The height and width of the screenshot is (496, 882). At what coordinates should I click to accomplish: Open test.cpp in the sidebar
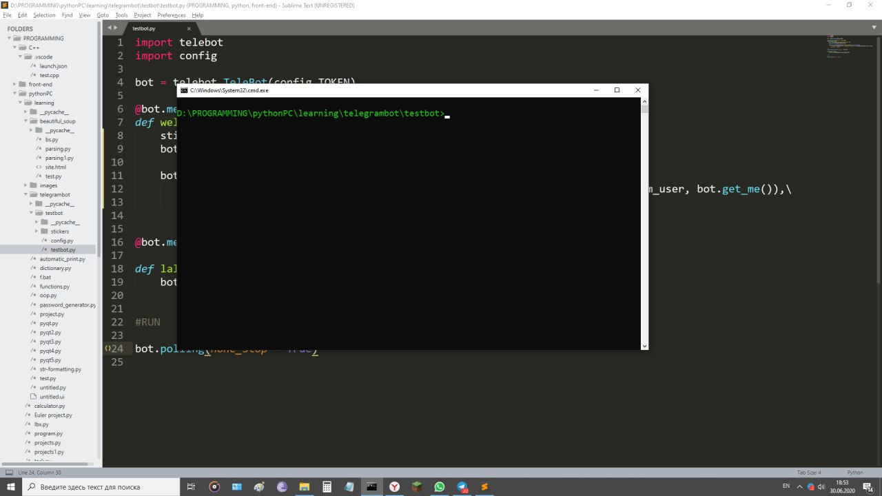point(49,75)
